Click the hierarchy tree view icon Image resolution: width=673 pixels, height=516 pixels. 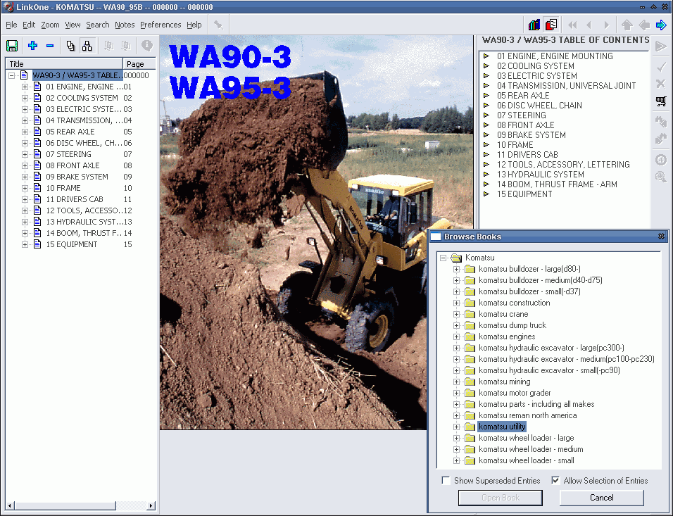tap(87, 46)
